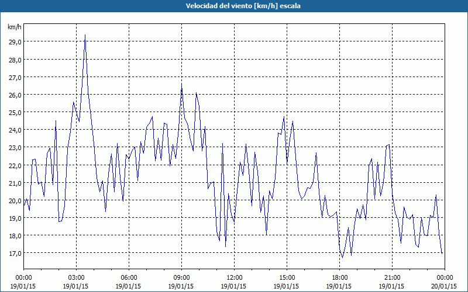Click the '23,0' y-axis tick label
Image resolution: width=468 pixels, height=292 pixels.
[x=15, y=148]
